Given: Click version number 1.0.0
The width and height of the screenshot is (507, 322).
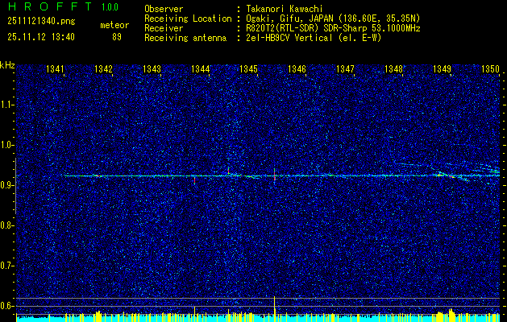Looking at the screenshot, I should (110, 7).
